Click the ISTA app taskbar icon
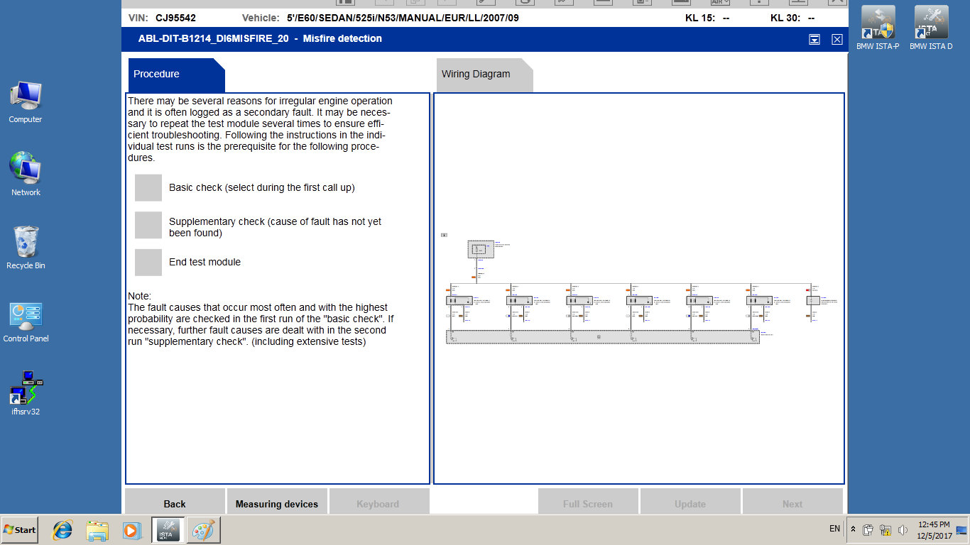 (168, 529)
